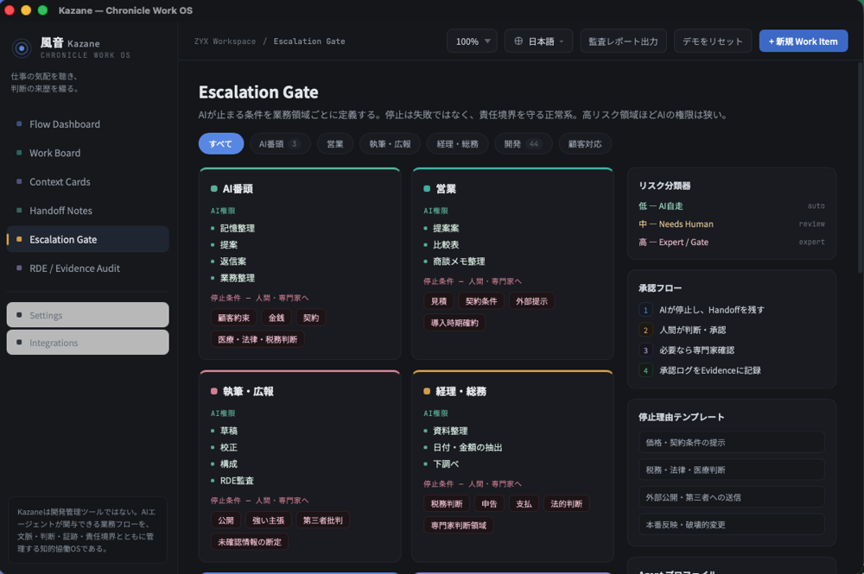
Task: Click the 未確認情報の断定 tag
Action: coord(250,542)
